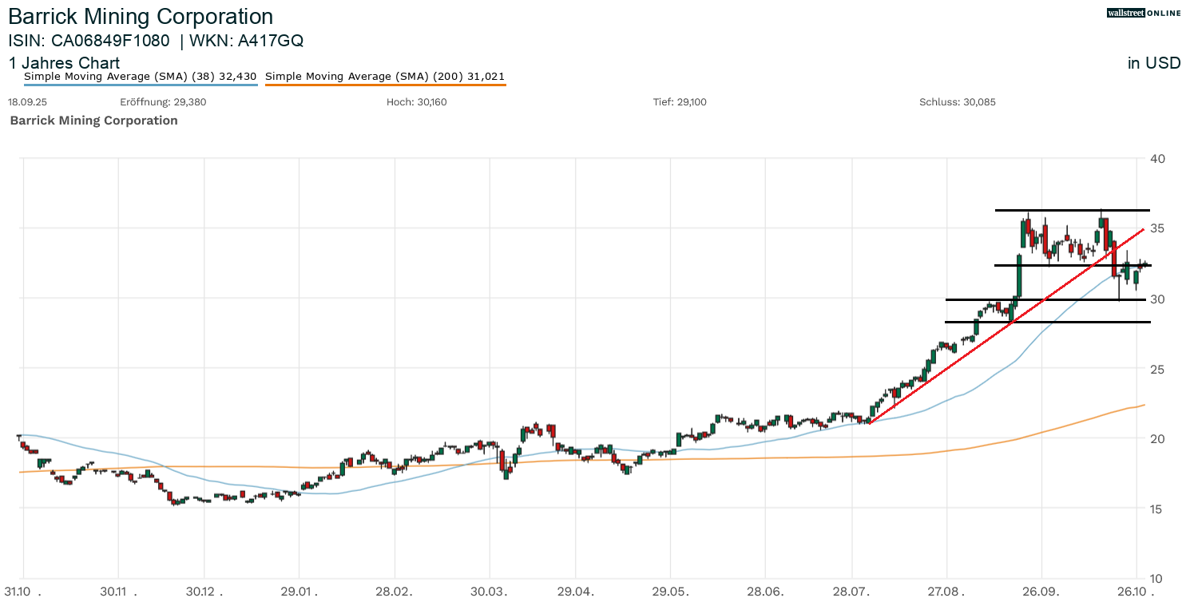Image resolution: width=1190 pixels, height=598 pixels.
Task: Click the x-axis date 31.10.
Action: [x=24, y=592]
